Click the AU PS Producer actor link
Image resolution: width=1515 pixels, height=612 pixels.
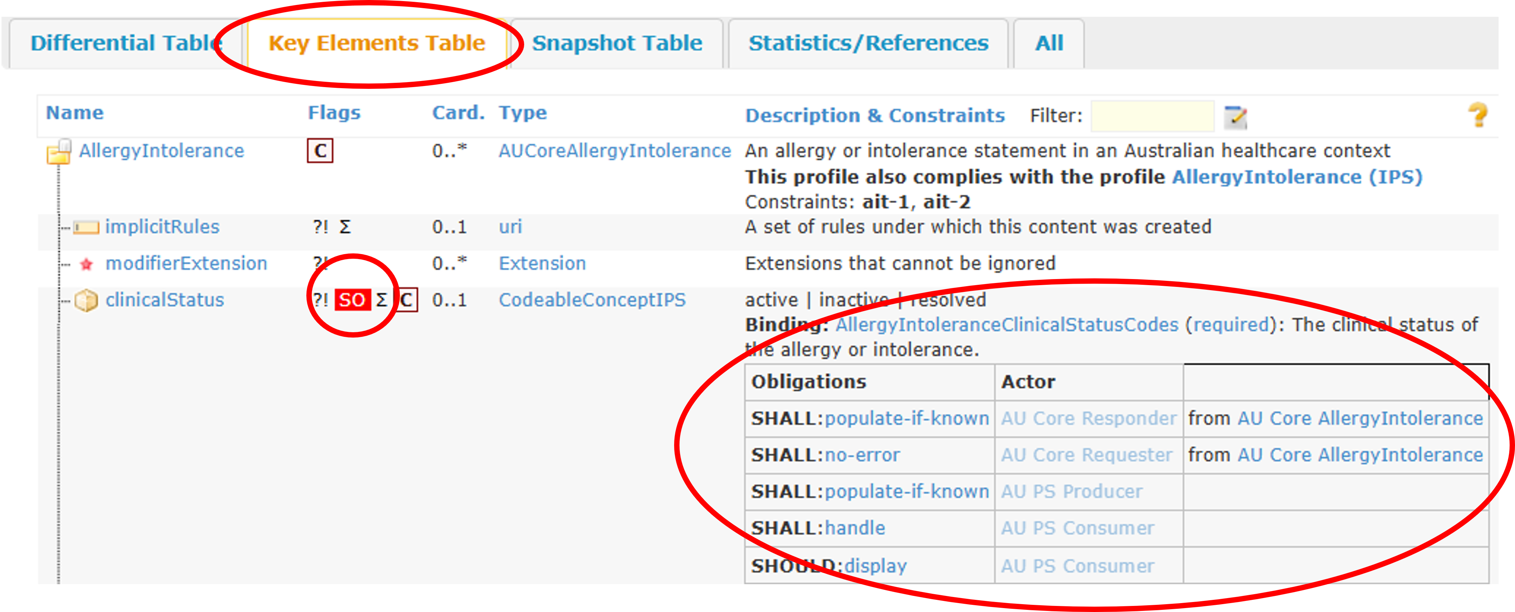coord(1072,491)
